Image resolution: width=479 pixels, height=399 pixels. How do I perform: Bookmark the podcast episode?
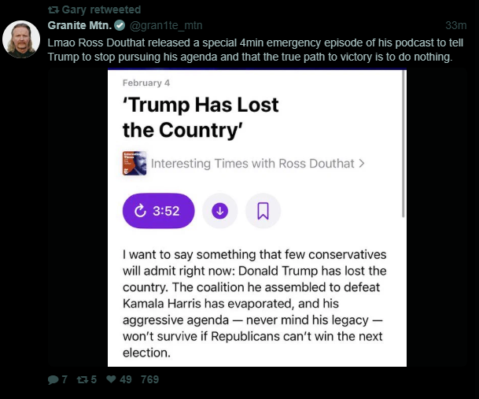(263, 210)
